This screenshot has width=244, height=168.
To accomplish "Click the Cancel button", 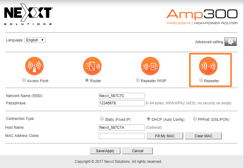I will pyautogui.click(x=138, y=151).
